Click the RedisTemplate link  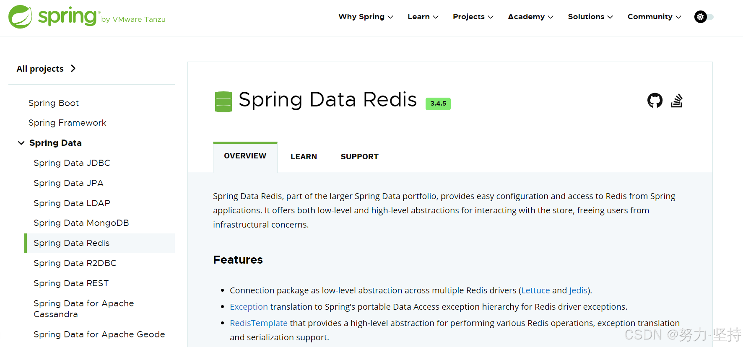pos(258,323)
